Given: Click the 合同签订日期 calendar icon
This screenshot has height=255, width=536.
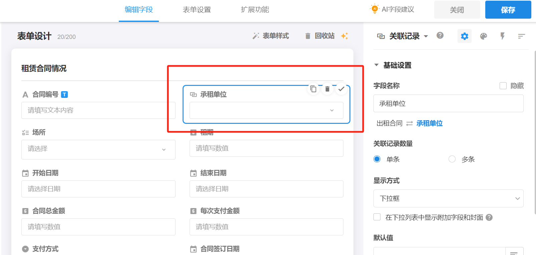Looking at the screenshot, I should (193, 249).
